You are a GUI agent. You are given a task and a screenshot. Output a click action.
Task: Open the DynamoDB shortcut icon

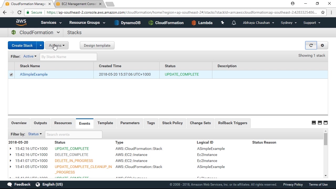point(117,23)
